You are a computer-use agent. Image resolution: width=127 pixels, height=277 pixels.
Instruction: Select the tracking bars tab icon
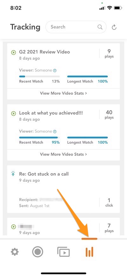90,252
